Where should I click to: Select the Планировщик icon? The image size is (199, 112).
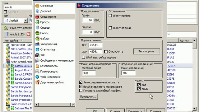37,71
